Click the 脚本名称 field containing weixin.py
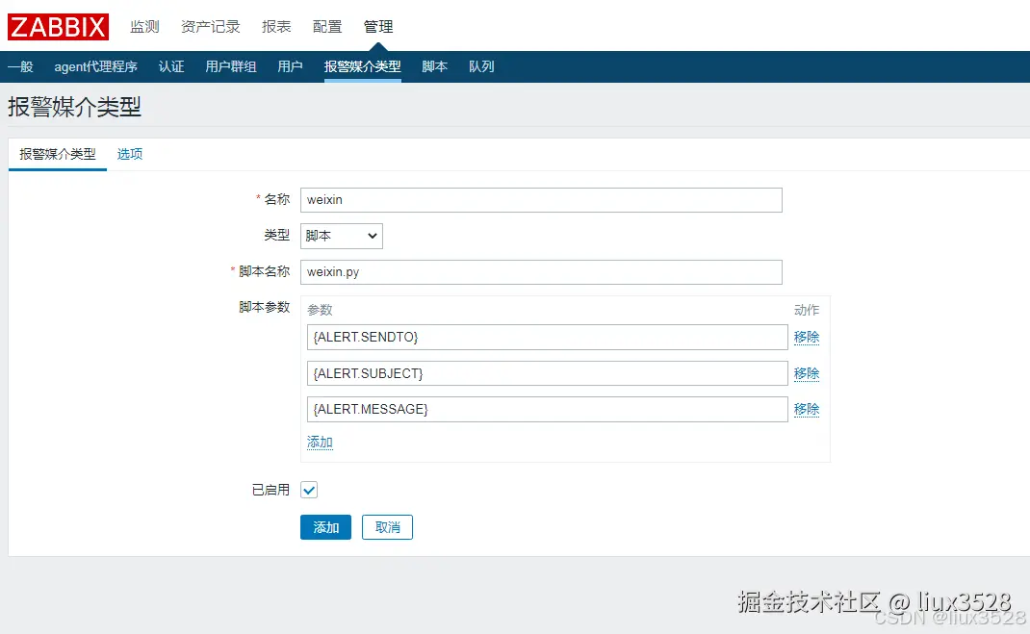 [x=541, y=272]
